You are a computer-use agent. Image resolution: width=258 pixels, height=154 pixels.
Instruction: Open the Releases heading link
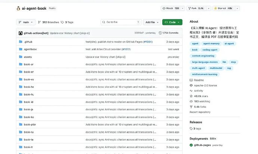(196, 122)
